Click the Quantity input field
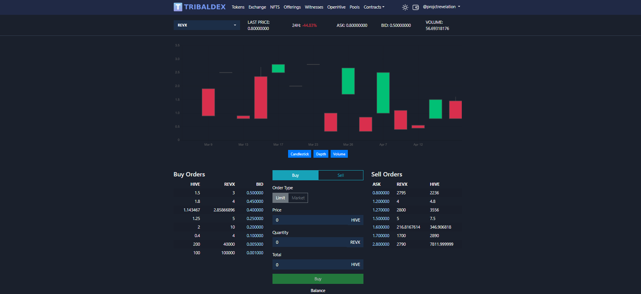This screenshot has width=641, height=294. tap(318, 242)
